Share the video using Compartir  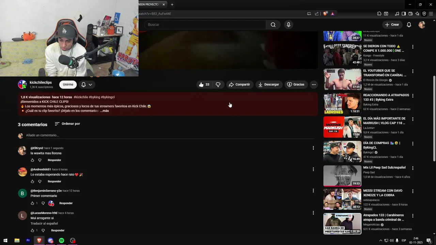[239, 84]
